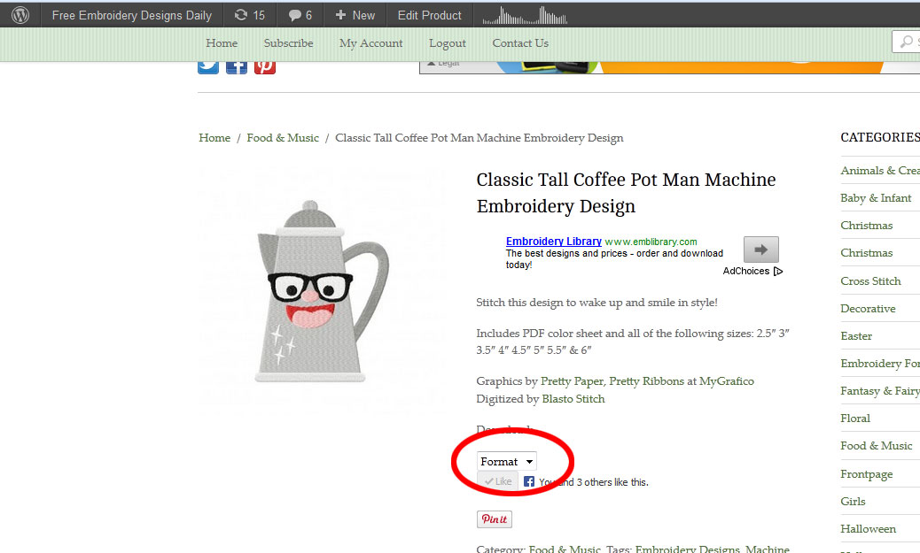
Task: Open the Format dropdown
Action: [x=507, y=461]
